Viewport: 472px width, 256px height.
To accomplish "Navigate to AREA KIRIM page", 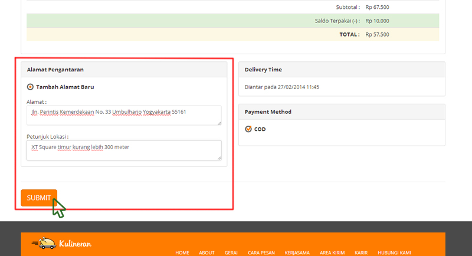I will click(x=332, y=252).
